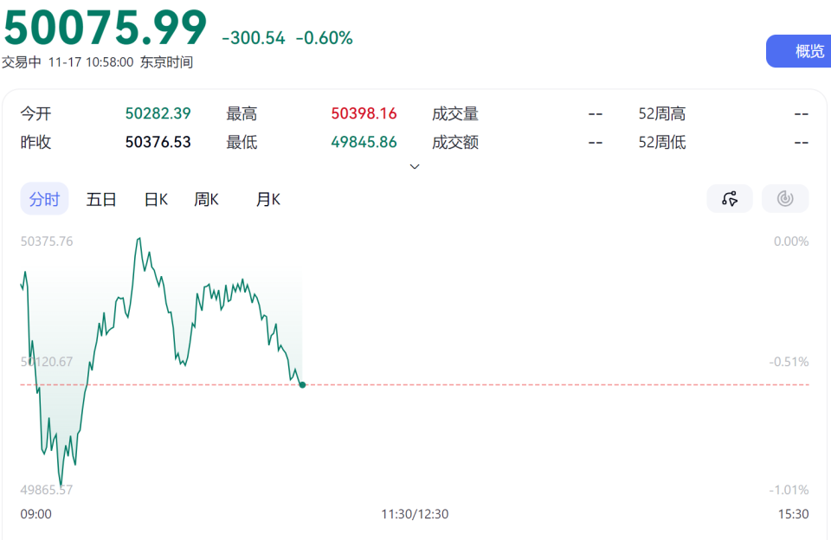This screenshot has height=540, width=831.
Task: Open the 月K monthly chart
Action: pos(267,198)
